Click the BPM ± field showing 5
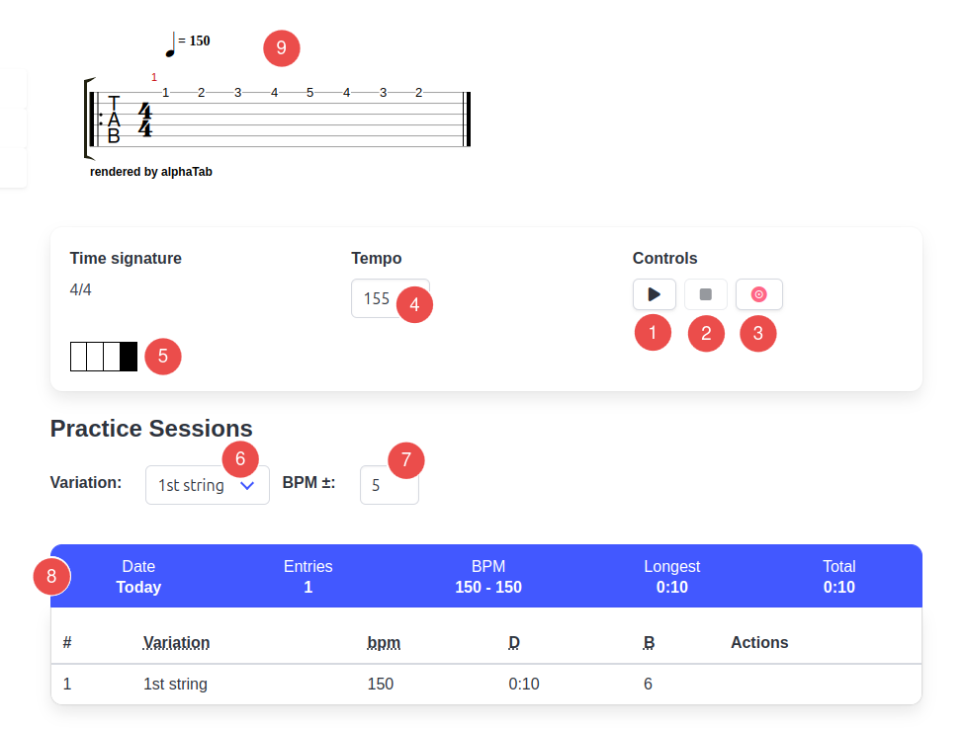The width and height of the screenshot is (965, 729). (x=390, y=485)
